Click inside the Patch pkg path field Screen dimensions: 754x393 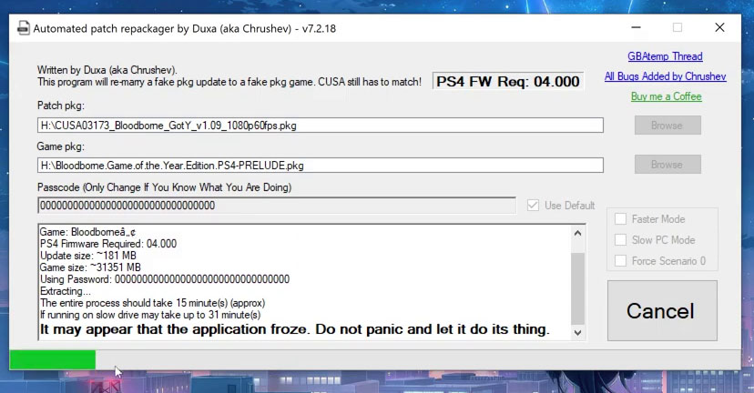(320, 126)
